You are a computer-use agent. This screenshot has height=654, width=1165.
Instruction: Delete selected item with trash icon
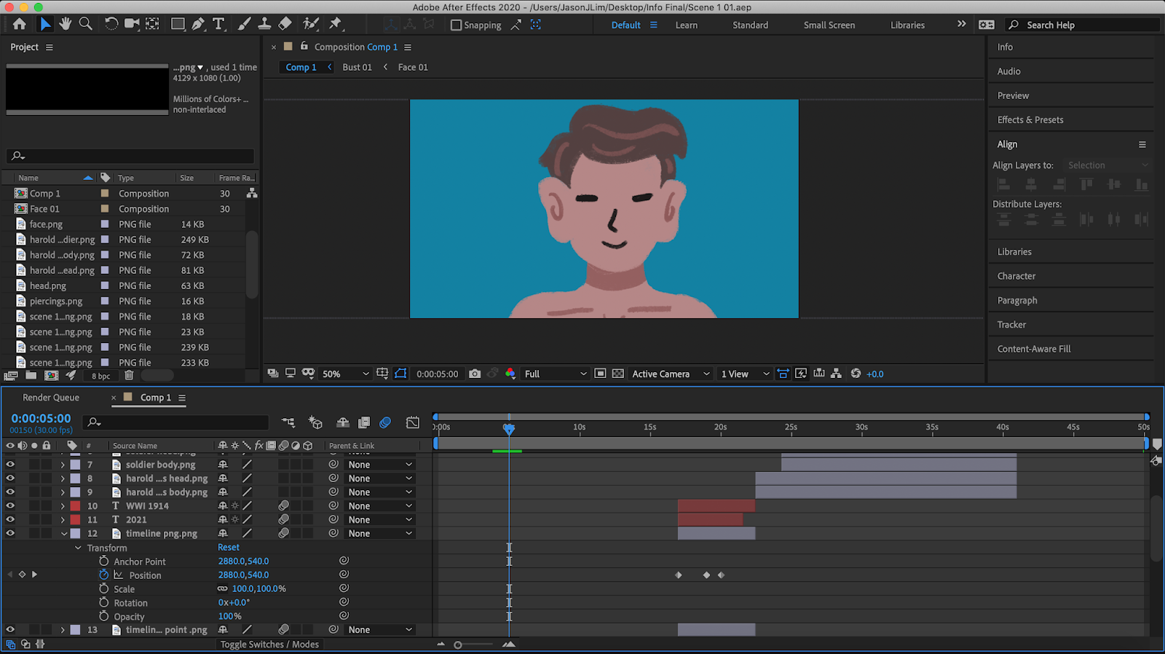click(x=129, y=376)
